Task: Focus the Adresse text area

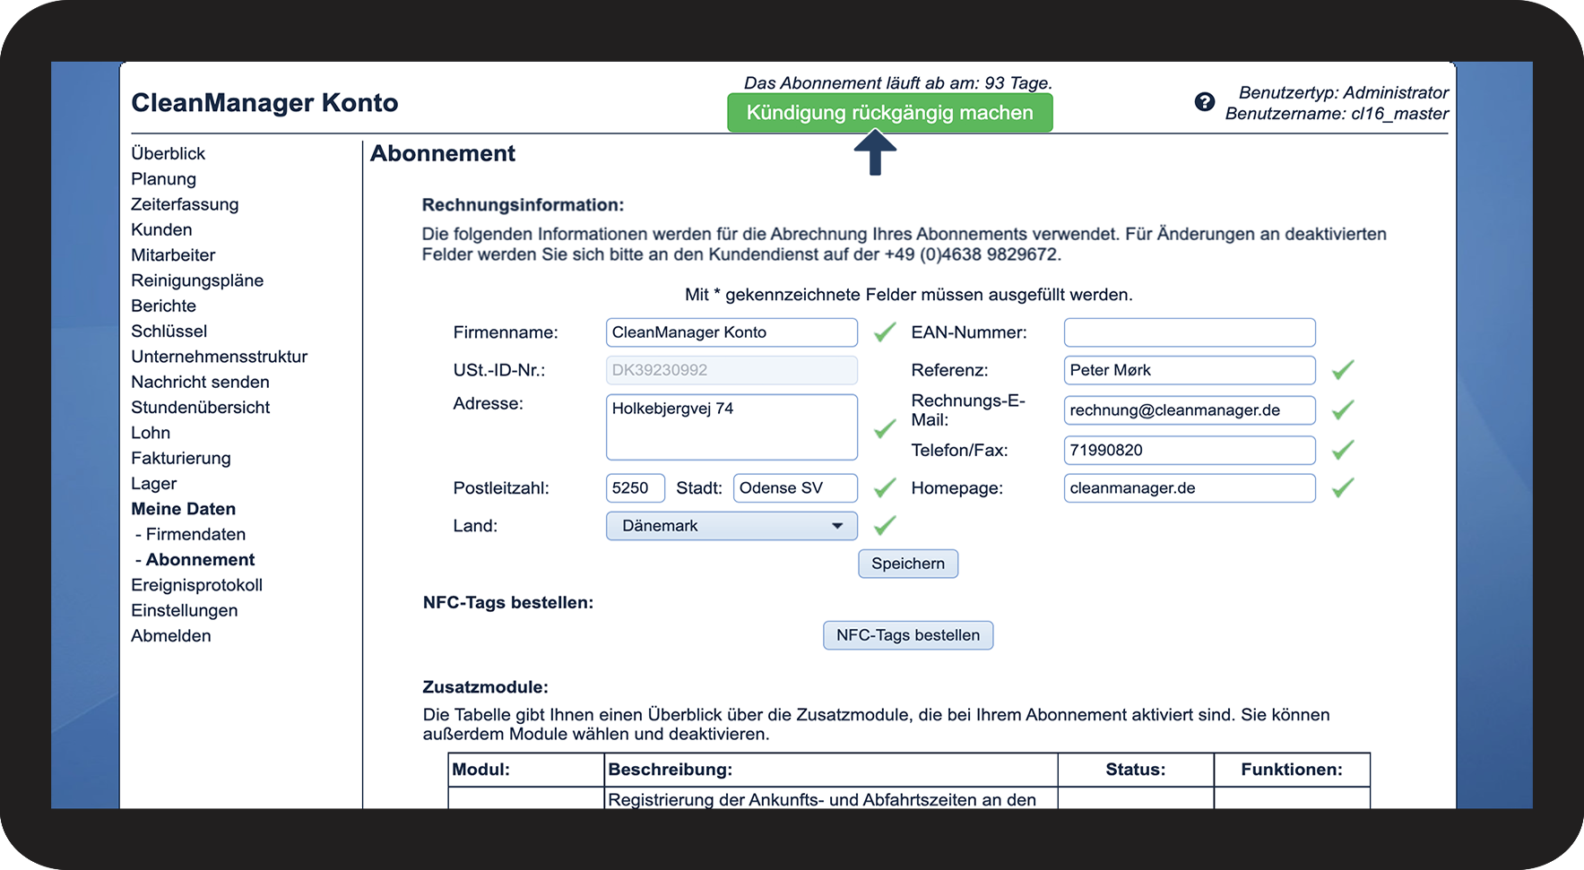Action: [x=731, y=427]
